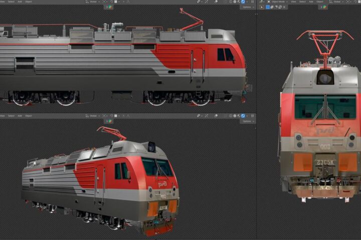Click the colorful gizmo widget in bottom viewport

pyautogui.click(x=110, y=121)
